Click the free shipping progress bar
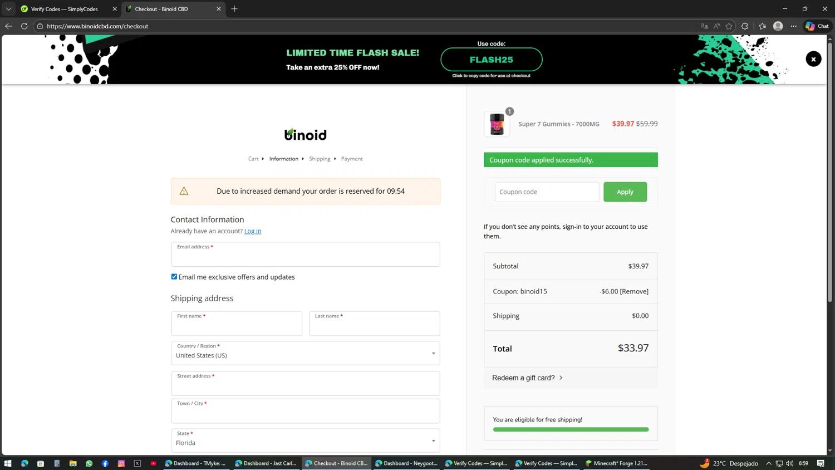835x470 pixels. (x=571, y=429)
